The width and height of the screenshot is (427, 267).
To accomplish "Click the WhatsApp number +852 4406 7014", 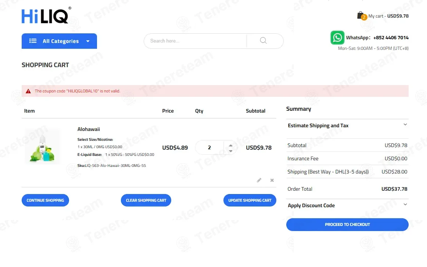I will [x=391, y=37].
